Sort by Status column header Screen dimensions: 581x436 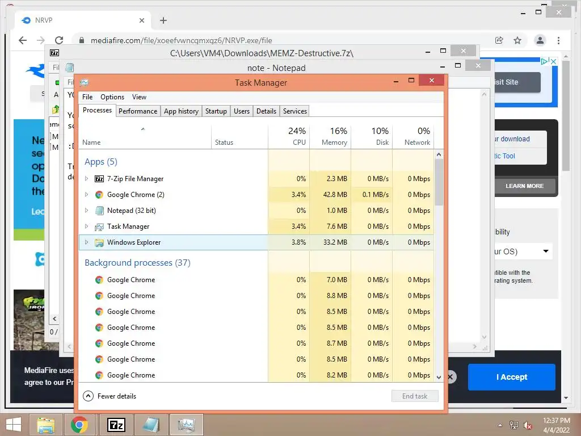[x=240, y=137]
